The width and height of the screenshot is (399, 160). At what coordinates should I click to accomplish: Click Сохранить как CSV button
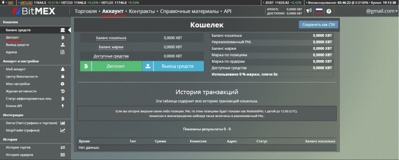[318, 25]
